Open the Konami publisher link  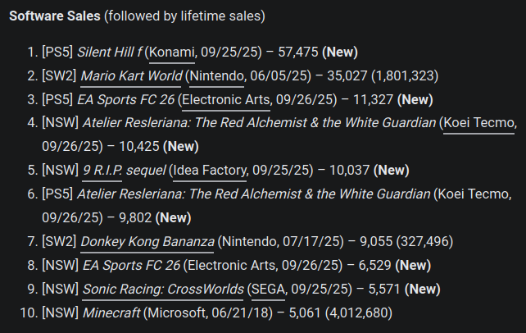click(x=170, y=52)
